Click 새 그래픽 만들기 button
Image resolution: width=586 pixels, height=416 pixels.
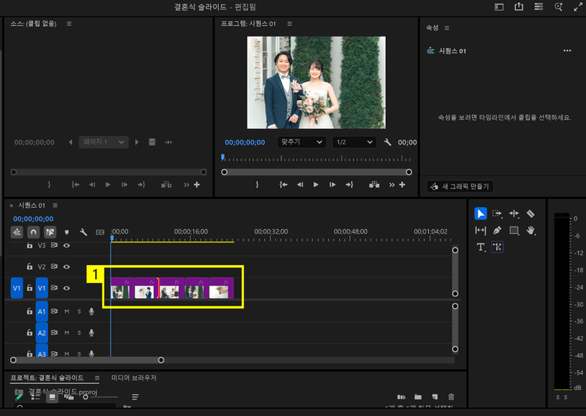pos(460,186)
